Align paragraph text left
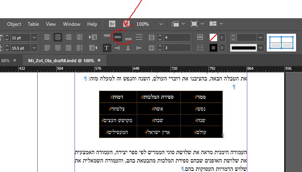The height and width of the screenshot is (172, 302). pos(47,37)
